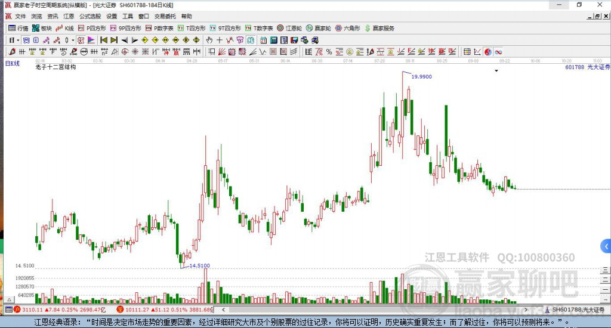Image resolution: width=611 pixels, height=328 pixels.
Task: Click the truck icon in toolbar
Action: coord(315,40)
